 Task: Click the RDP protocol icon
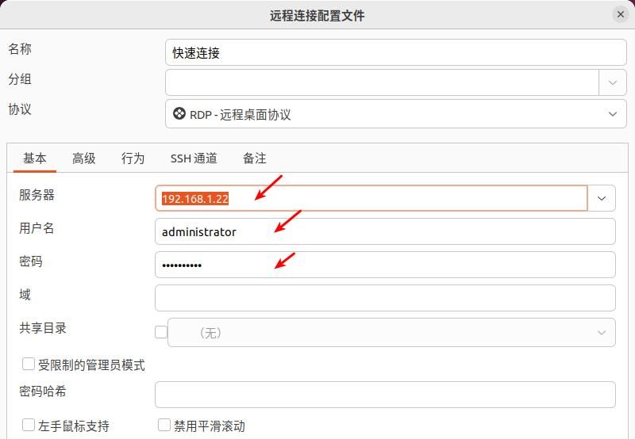[179, 113]
